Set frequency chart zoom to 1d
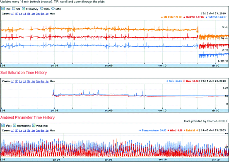This screenshot has height=162, width=229. (x=24, y=14)
